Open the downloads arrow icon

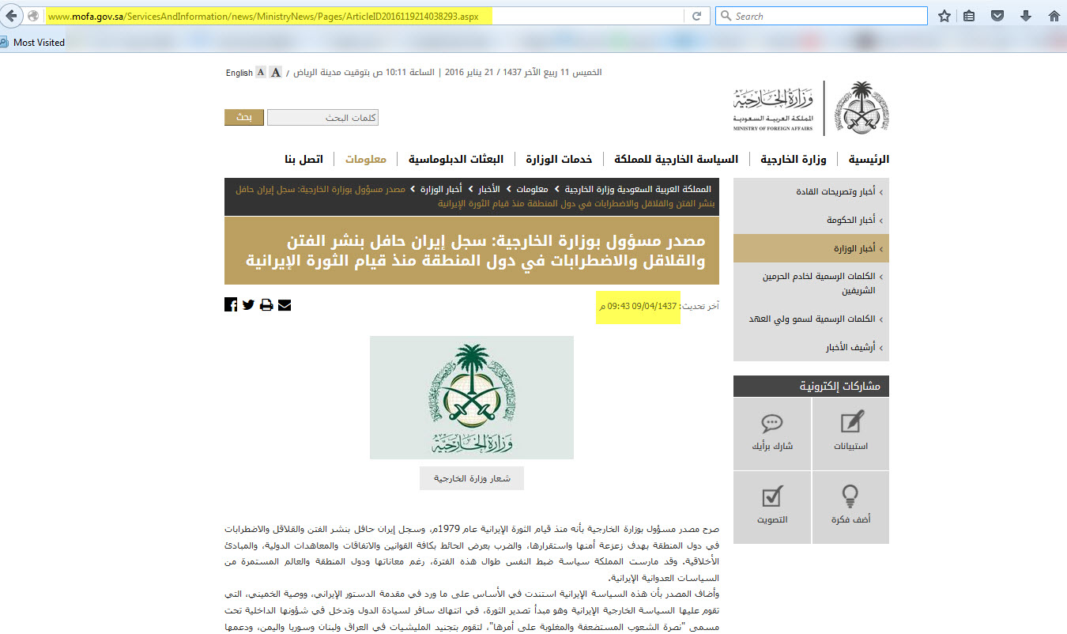(x=1026, y=16)
